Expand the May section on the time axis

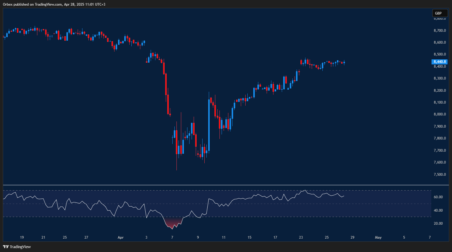378,237
